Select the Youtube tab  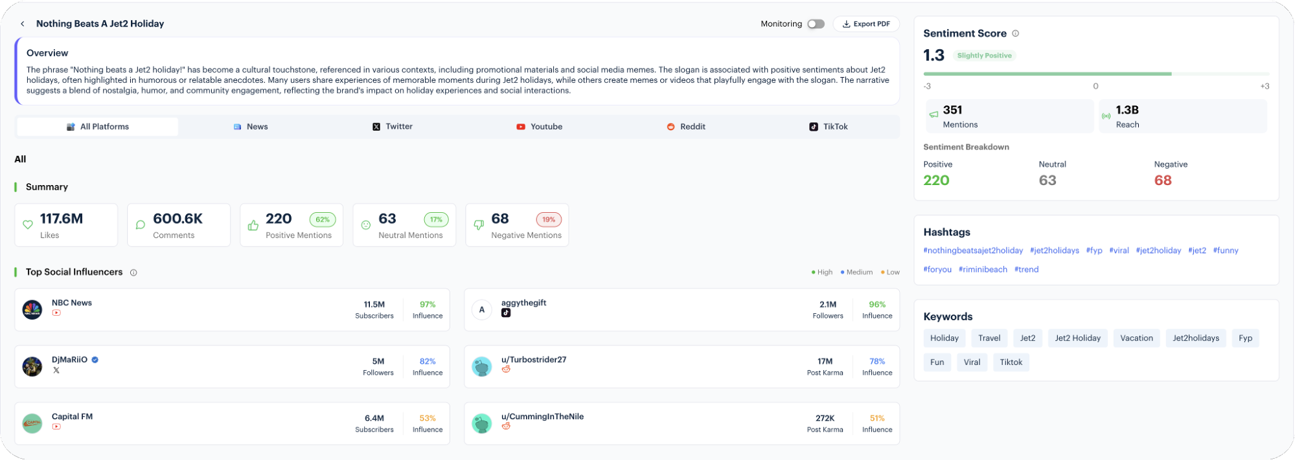539,127
